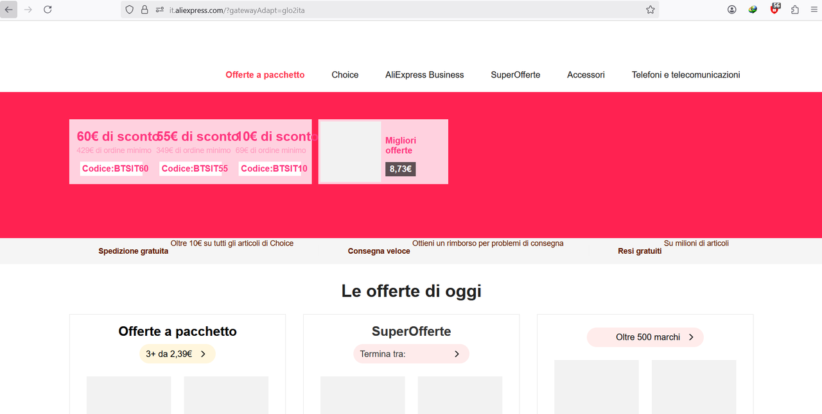Open second product thumbnail under SuperOfferte card

460,395
